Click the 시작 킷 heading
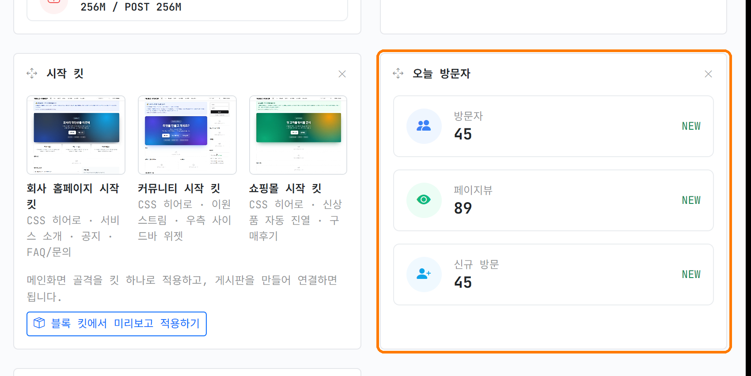 (65, 74)
